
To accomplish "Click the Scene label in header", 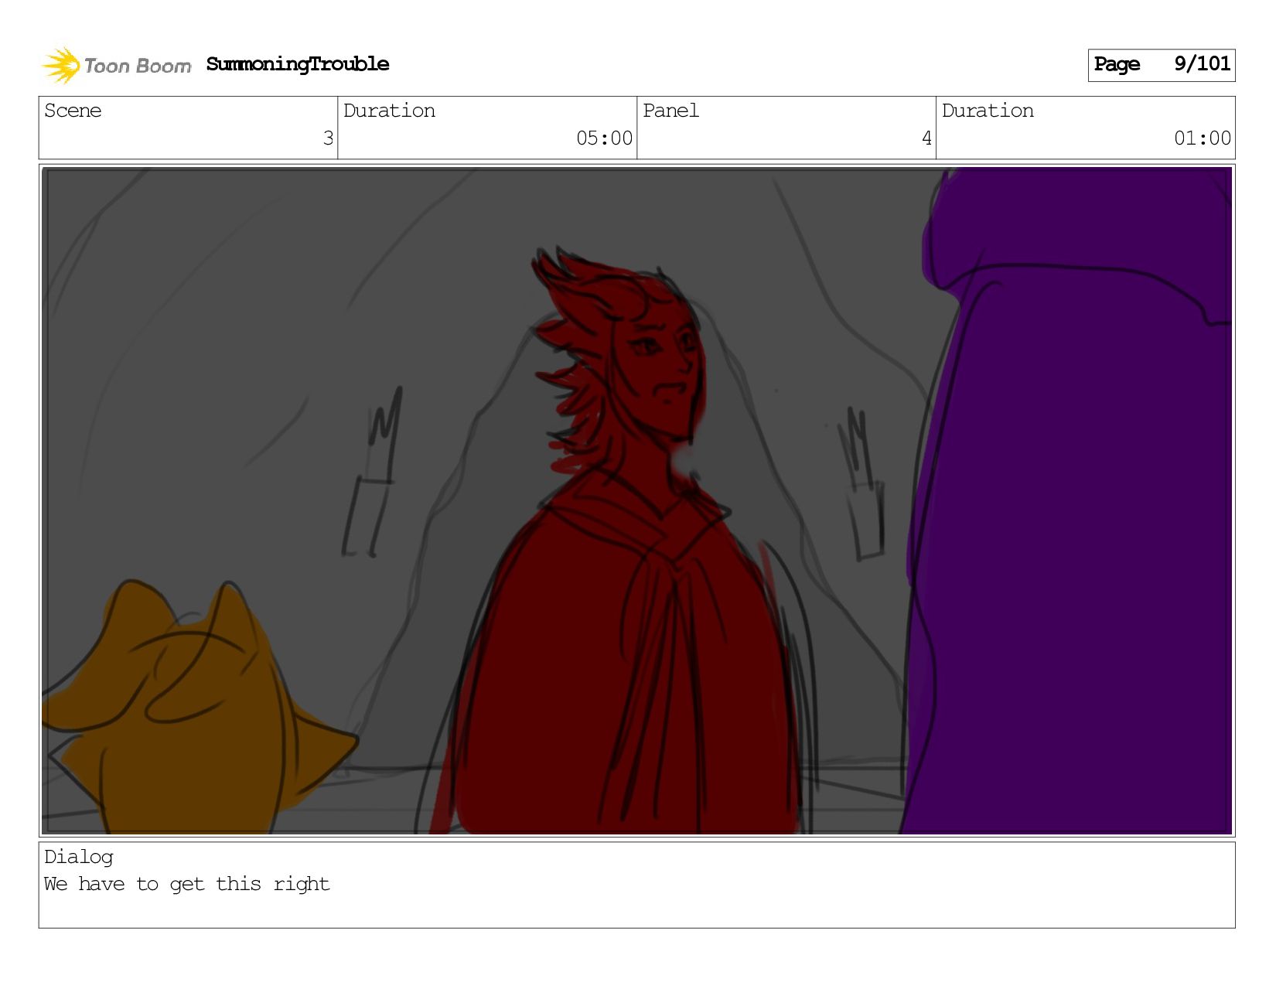I will (x=73, y=111).
